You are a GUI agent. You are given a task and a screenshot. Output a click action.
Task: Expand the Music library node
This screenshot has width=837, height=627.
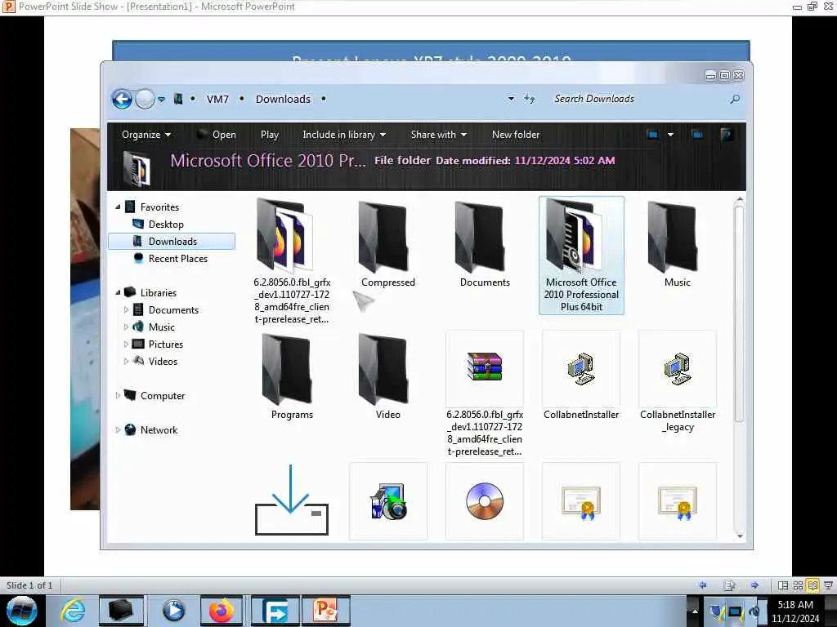coord(126,327)
